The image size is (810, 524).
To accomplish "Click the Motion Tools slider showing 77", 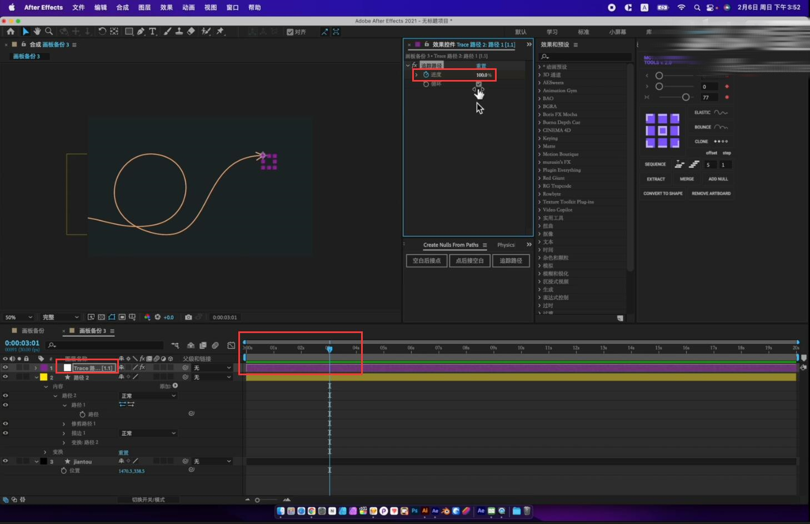I will [x=686, y=97].
